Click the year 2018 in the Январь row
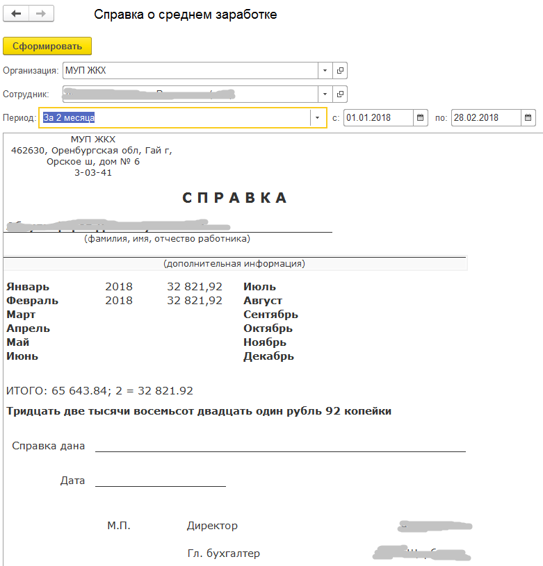This screenshot has height=566, width=543. pos(119,287)
